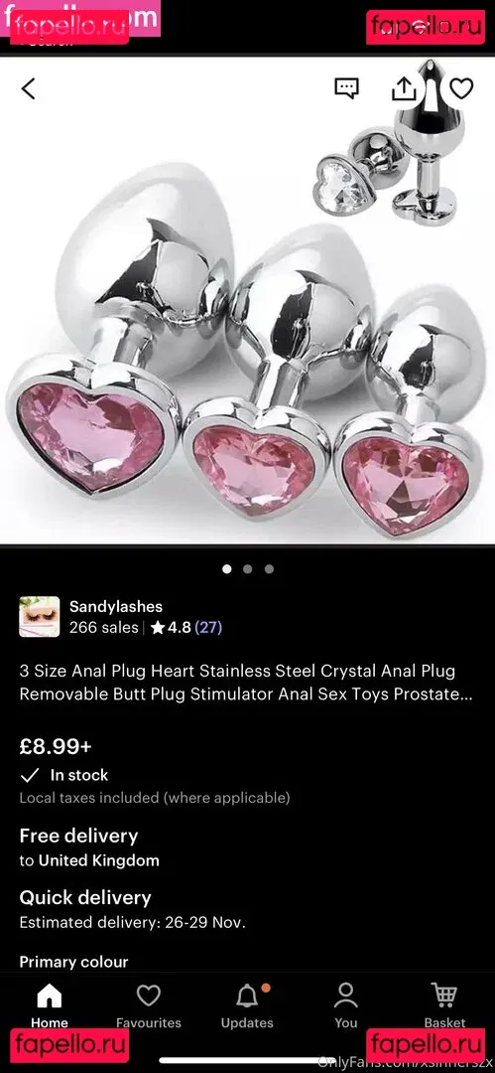Select the third image pagination dot
The image size is (495, 1073).
(269, 568)
